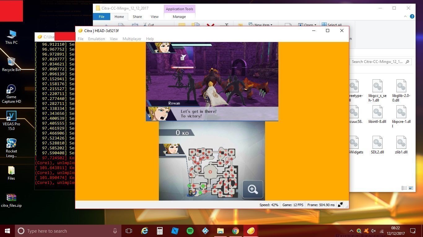This screenshot has width=423, height=237.
Task: Tap the magnifier zoom button on the game map
Action: pyautogui.click(x=253, y=189)
